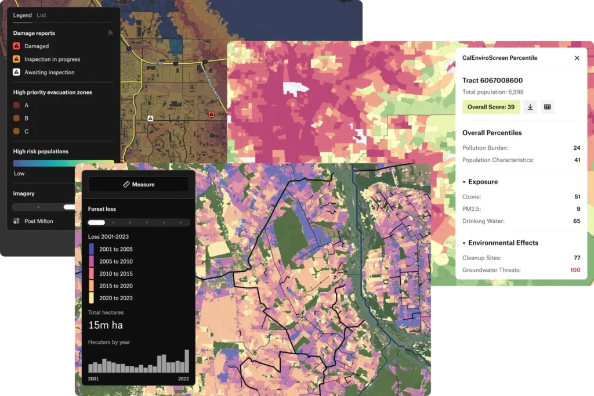
Task: Click the feed icon beside Damage reports
Action: click(110, 33)
